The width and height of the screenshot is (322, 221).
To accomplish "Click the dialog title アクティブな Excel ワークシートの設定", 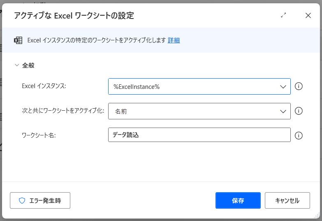I will click(74, 16).
